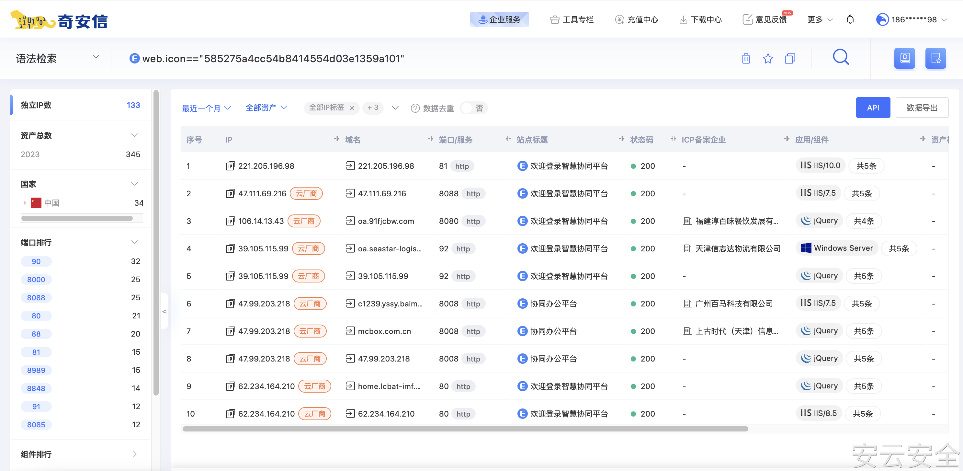Click 共4条 in row 3

coord(864,221)
